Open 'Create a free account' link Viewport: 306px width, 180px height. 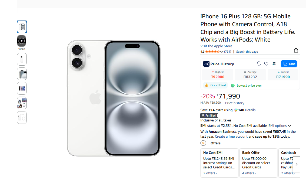coord(231,137)
